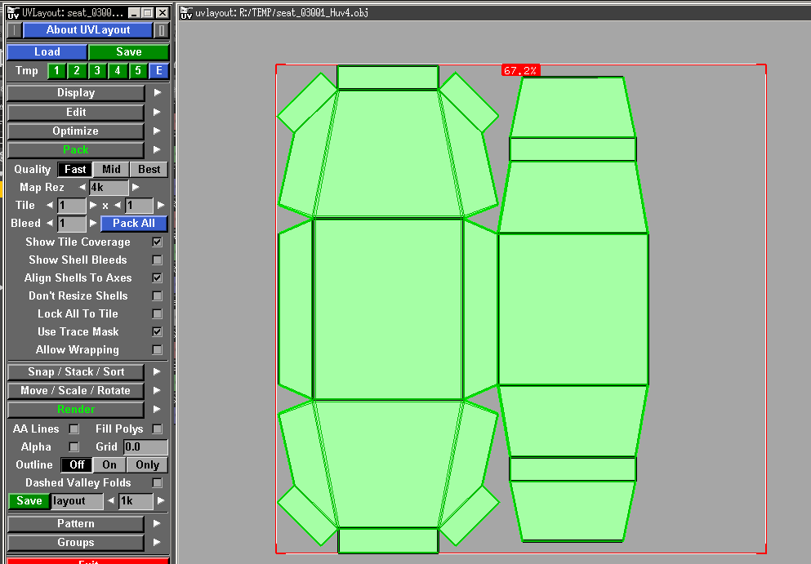Set packing Quality to Mid
Image resolution: width=811 pixels, height=564 pixels.
click(111, 169)
